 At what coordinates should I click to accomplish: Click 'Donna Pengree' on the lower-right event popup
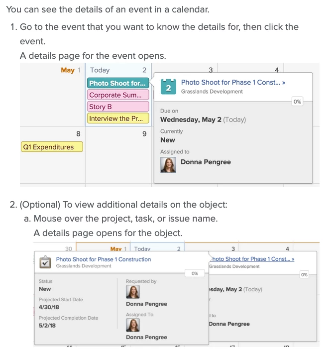229,324
